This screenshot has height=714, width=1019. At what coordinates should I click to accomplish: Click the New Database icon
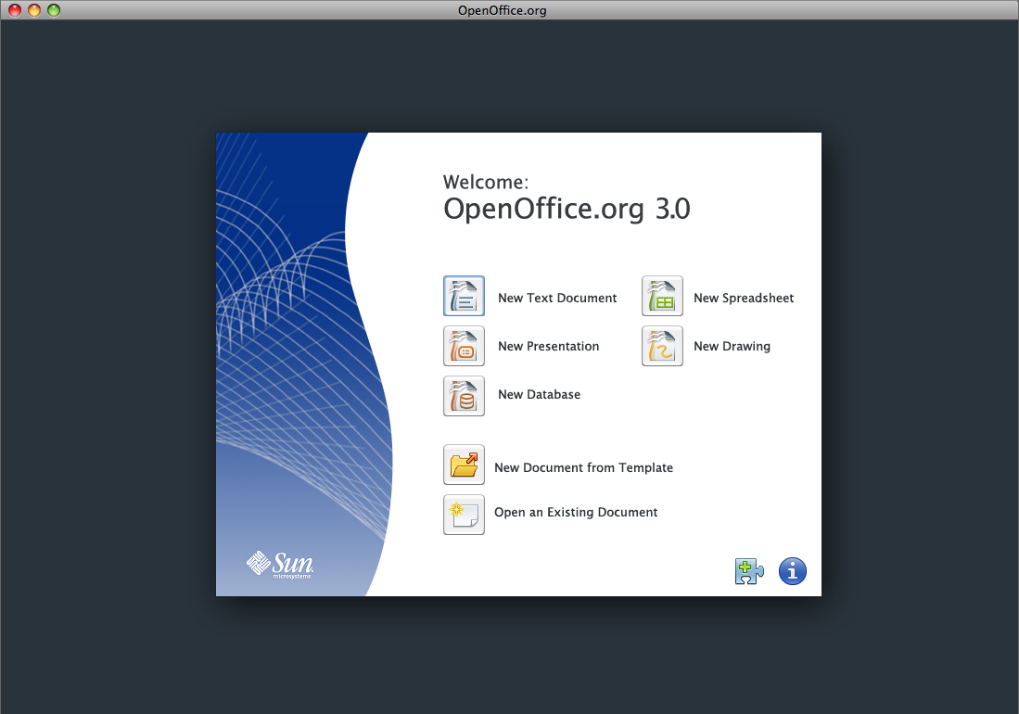pos(464,395)
